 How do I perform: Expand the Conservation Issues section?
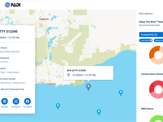tap(151, 74)
